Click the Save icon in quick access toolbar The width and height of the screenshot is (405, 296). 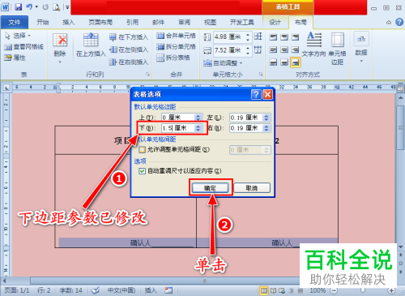coord(19,6)
